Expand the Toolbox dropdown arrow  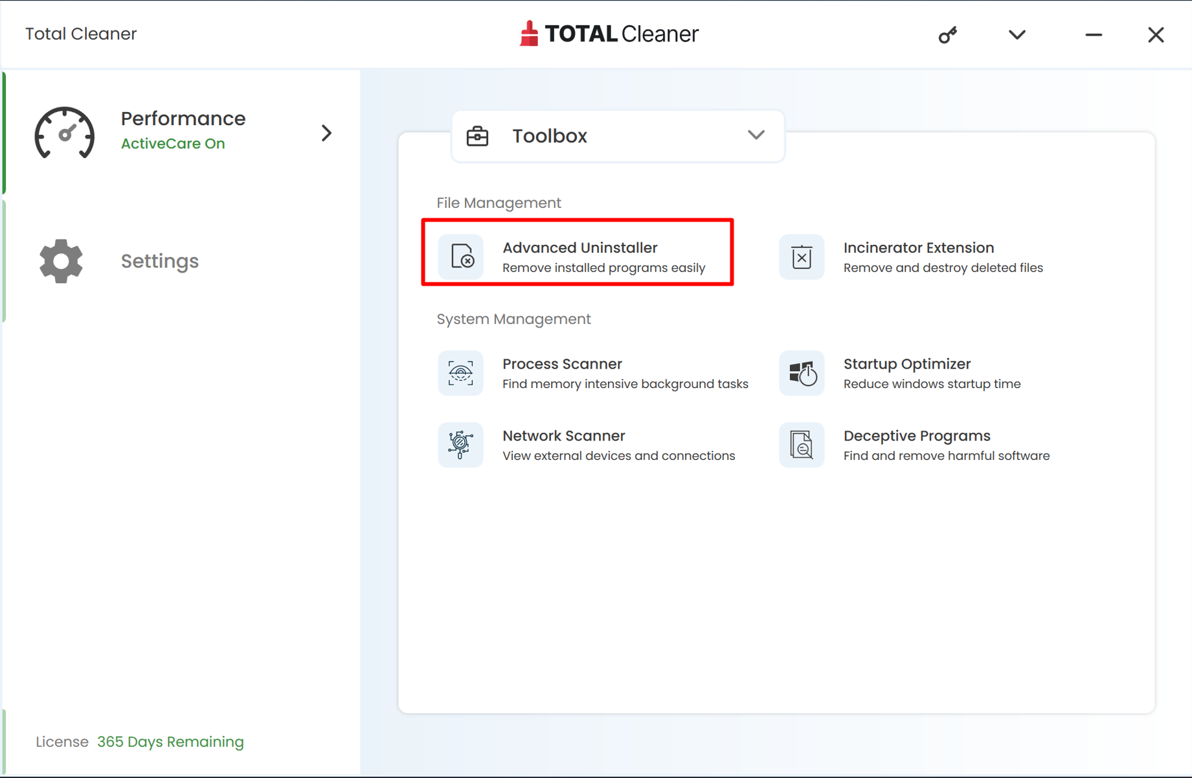[756, 135]
